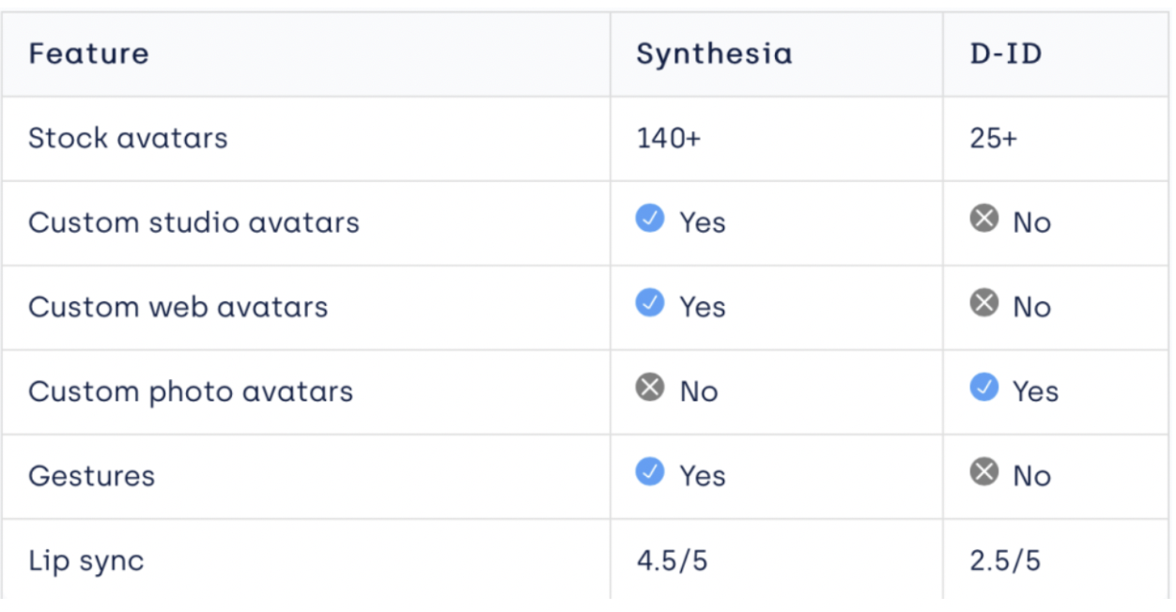Click the Custom web avatars row label
The width and height of the screenshot is (1176, 612).
178,307
